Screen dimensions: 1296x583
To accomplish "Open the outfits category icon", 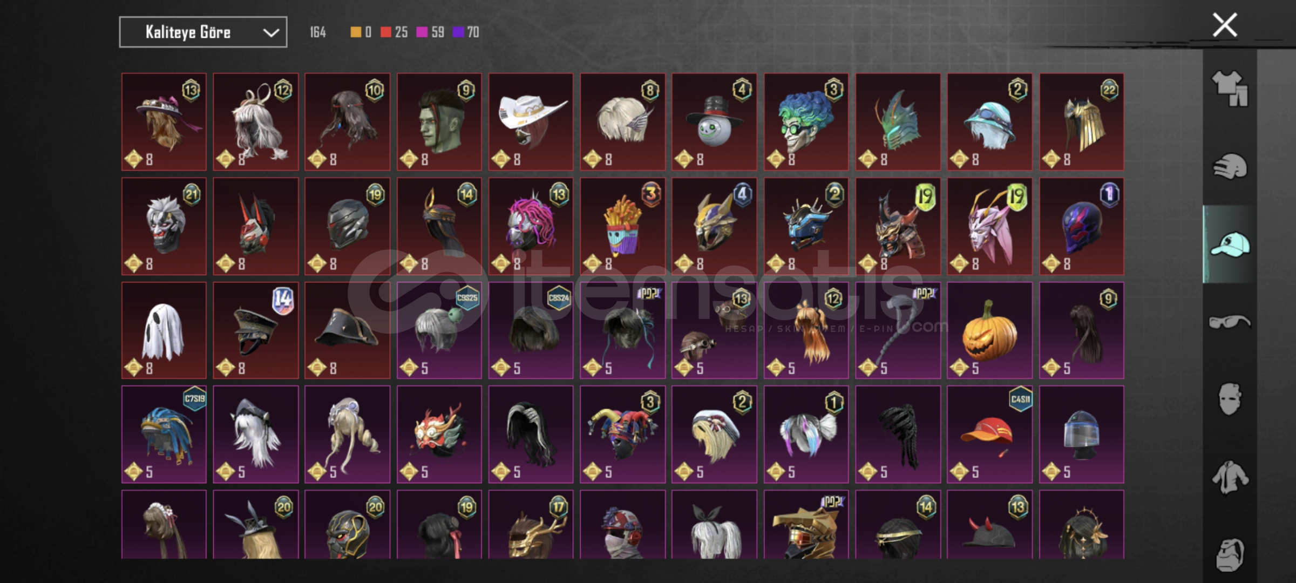I will click(1230, 88).
